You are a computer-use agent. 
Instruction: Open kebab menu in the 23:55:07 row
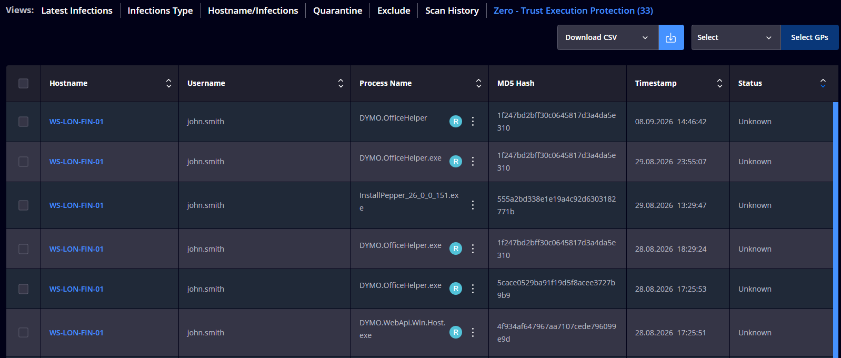(x=473, y=162)
